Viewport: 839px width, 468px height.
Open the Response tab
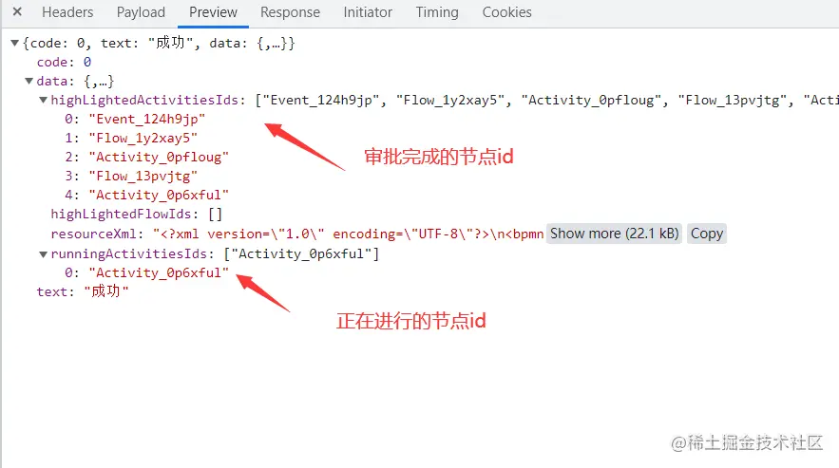coord(290,12)
